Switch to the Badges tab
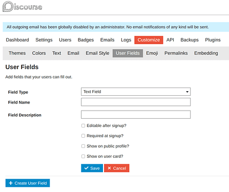Screen dimensions: 229x192 point(86,40)
